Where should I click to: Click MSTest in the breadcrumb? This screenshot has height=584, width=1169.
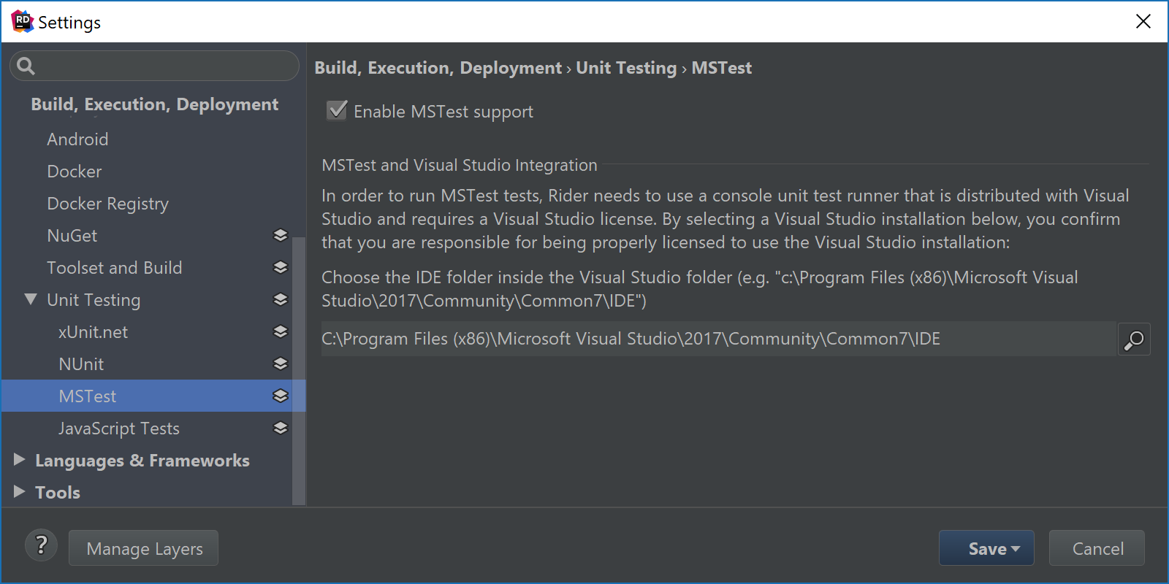tap(722, 68)
